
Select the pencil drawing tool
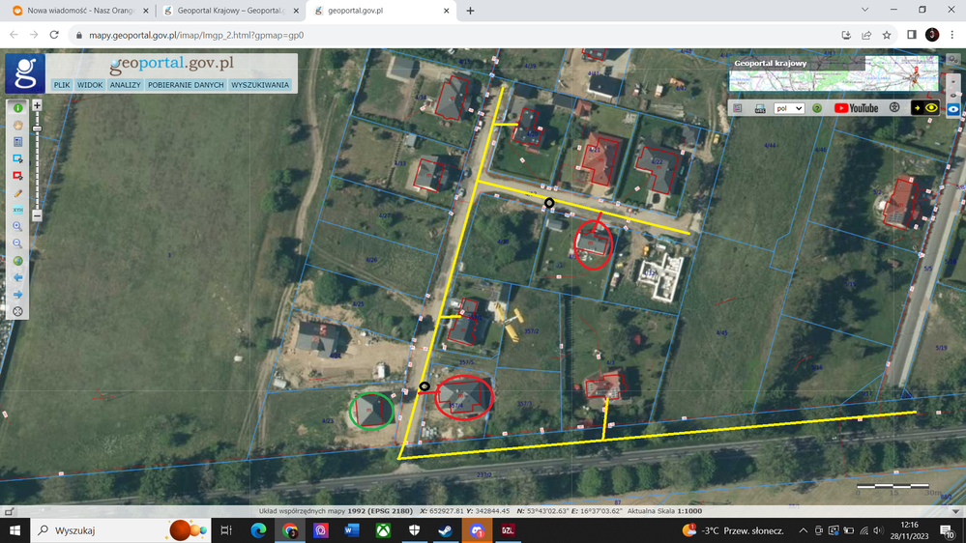pyautogui.click(x=17, y=193)
